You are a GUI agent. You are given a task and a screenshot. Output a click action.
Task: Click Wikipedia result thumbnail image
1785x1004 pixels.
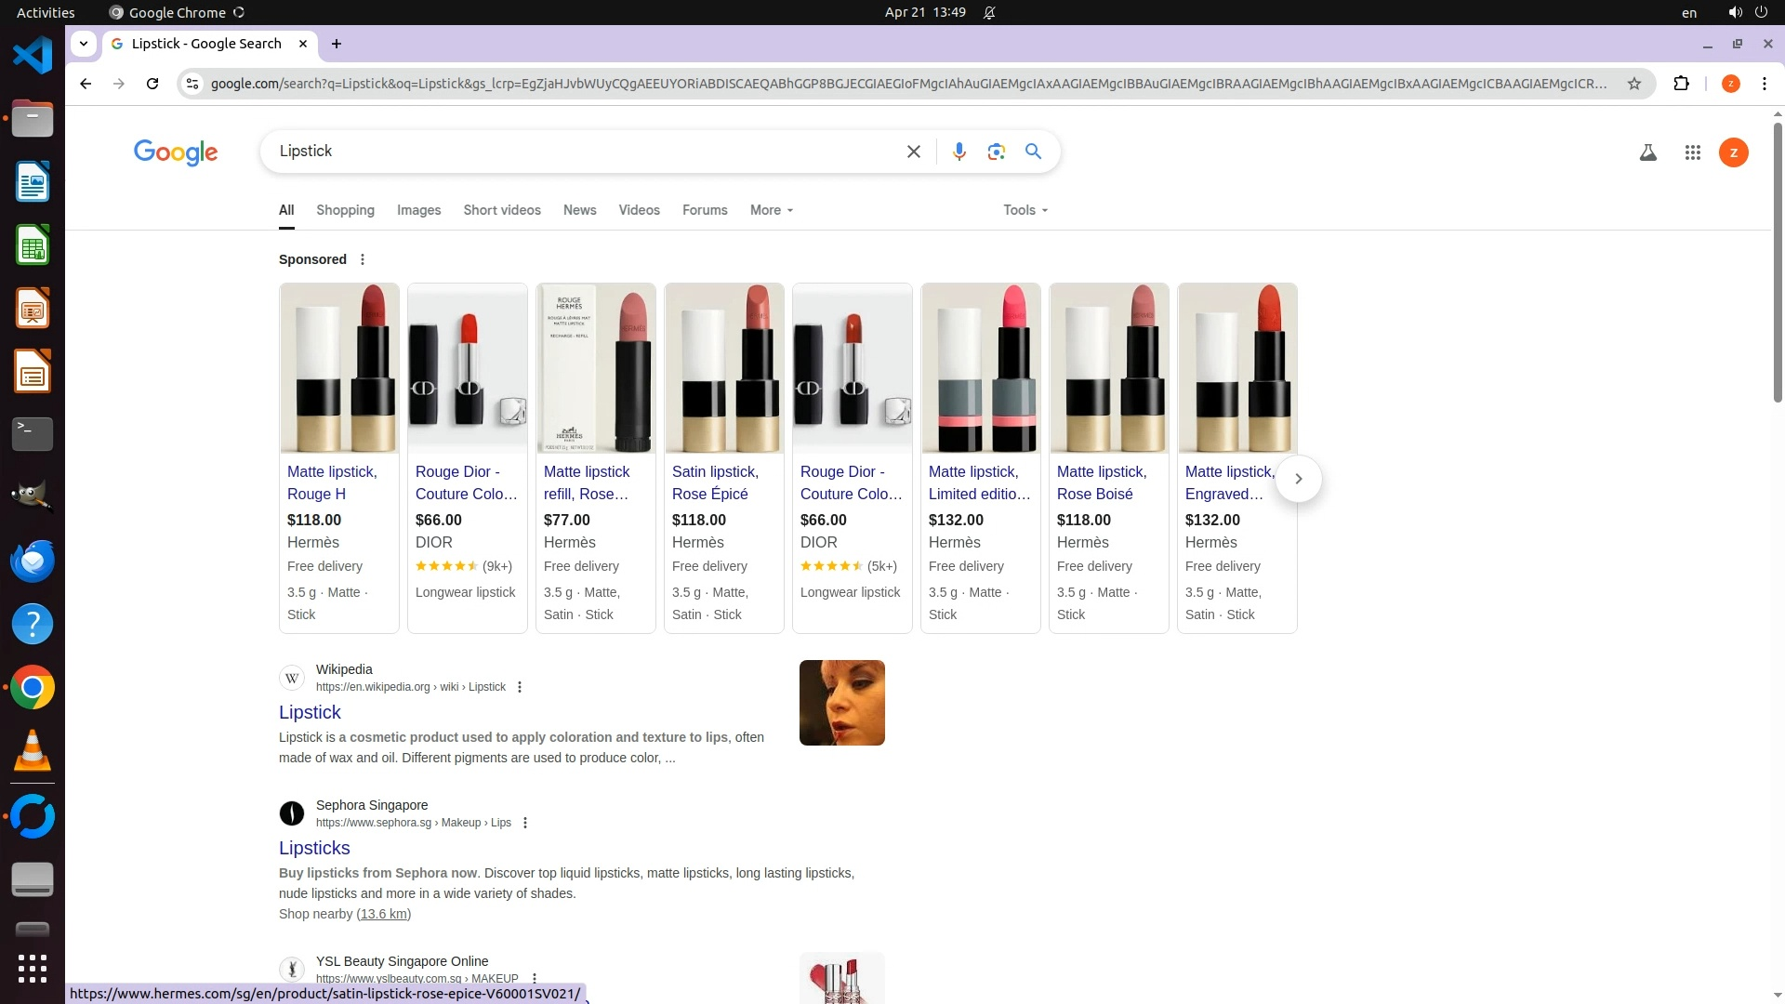(x=841, y=703)
